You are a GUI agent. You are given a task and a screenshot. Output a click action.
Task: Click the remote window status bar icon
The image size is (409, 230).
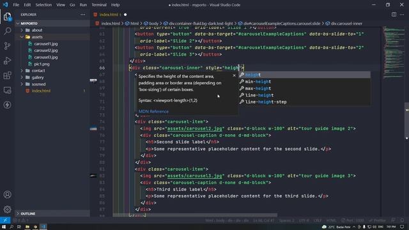click(5, 220)
